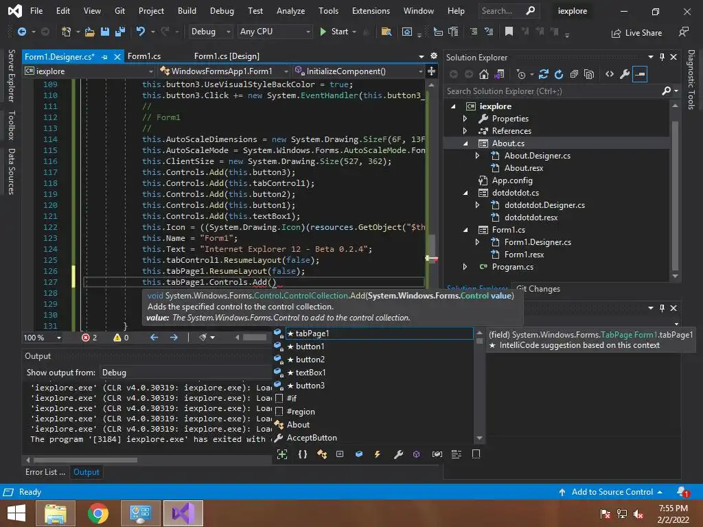Toggle the IntelliSense properties filter (wrench)
703x527 pixels.
(397, 454)
